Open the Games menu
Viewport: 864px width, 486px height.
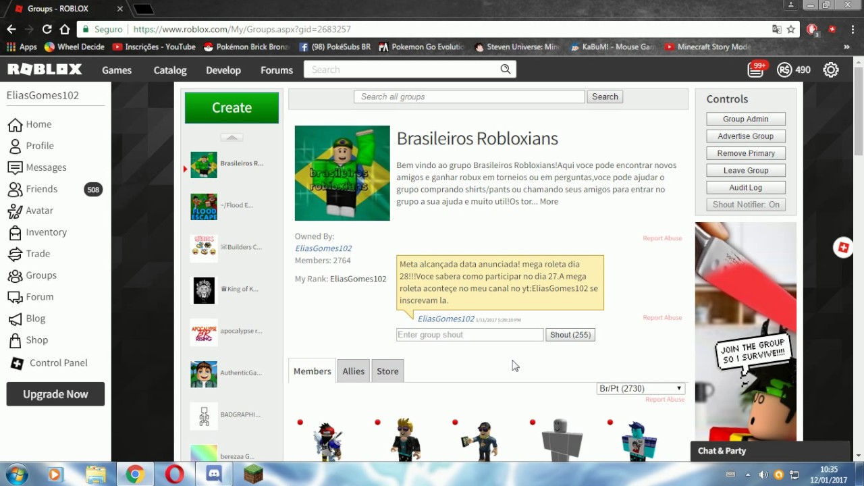[x=117, y=70]
